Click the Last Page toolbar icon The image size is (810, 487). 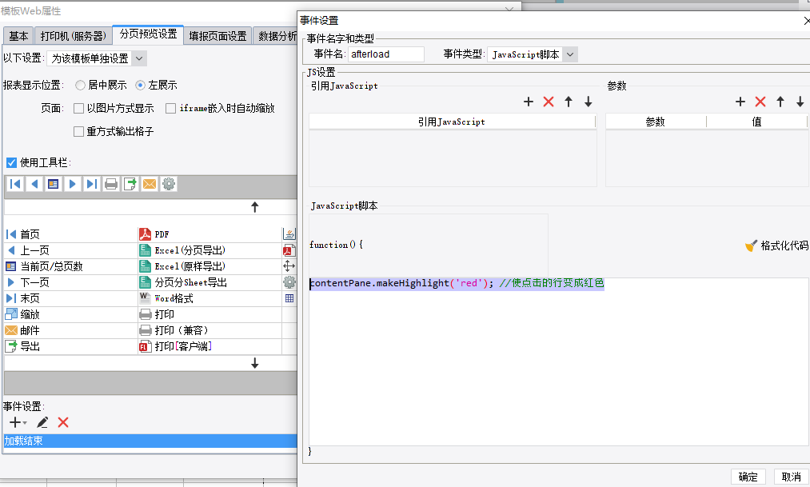91,184
